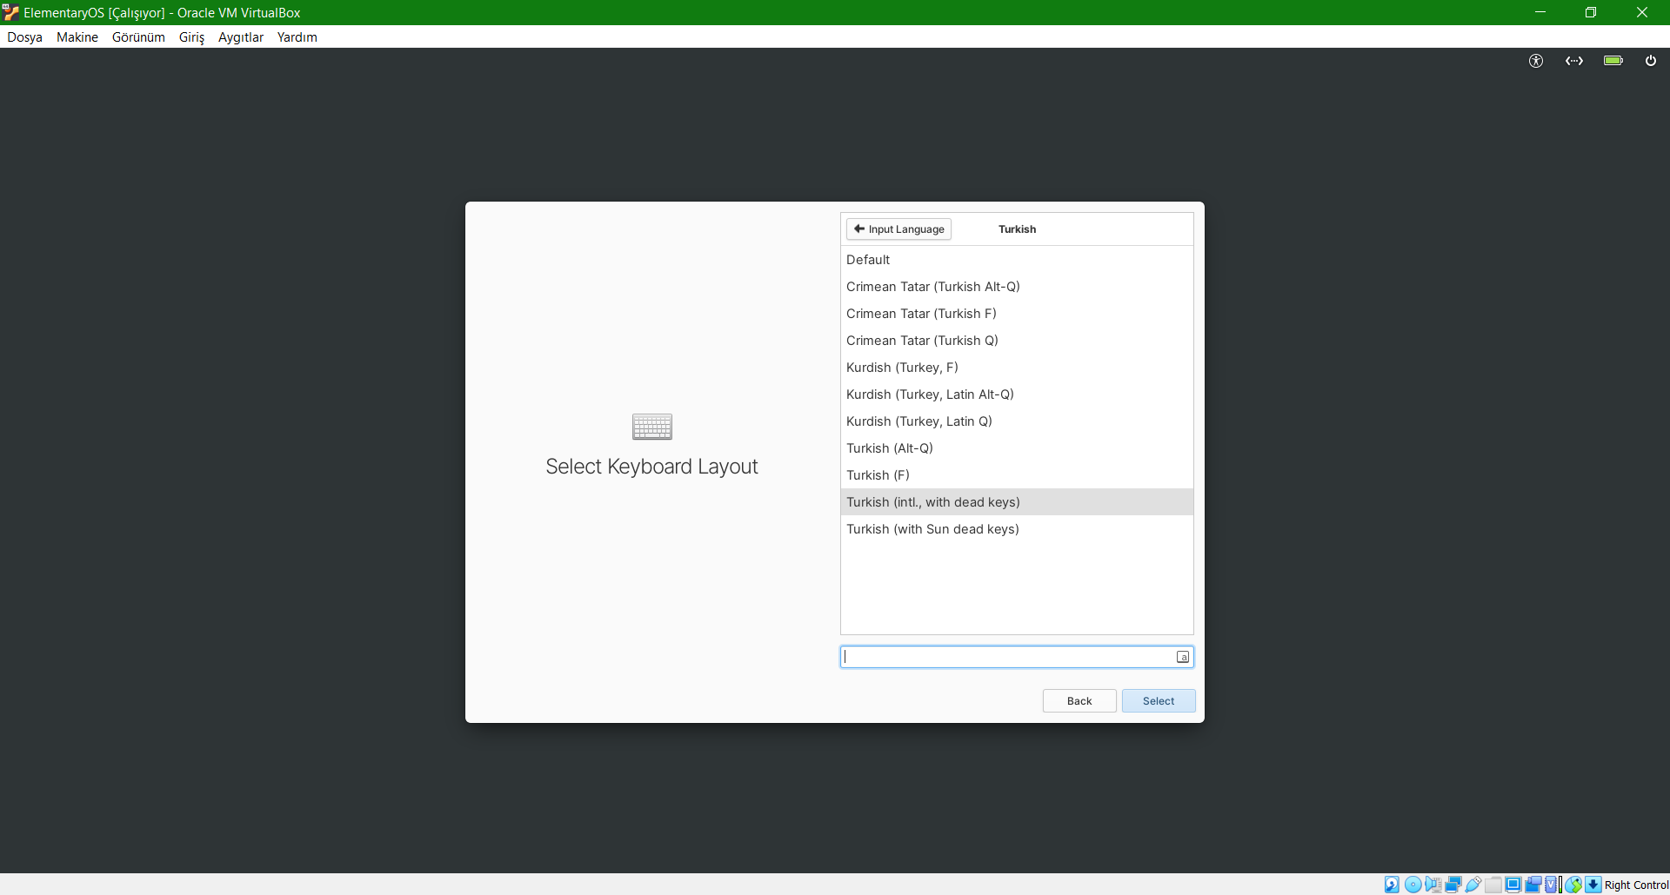
Task: Click the audio status icon
Action: (x=1433, y=885)
